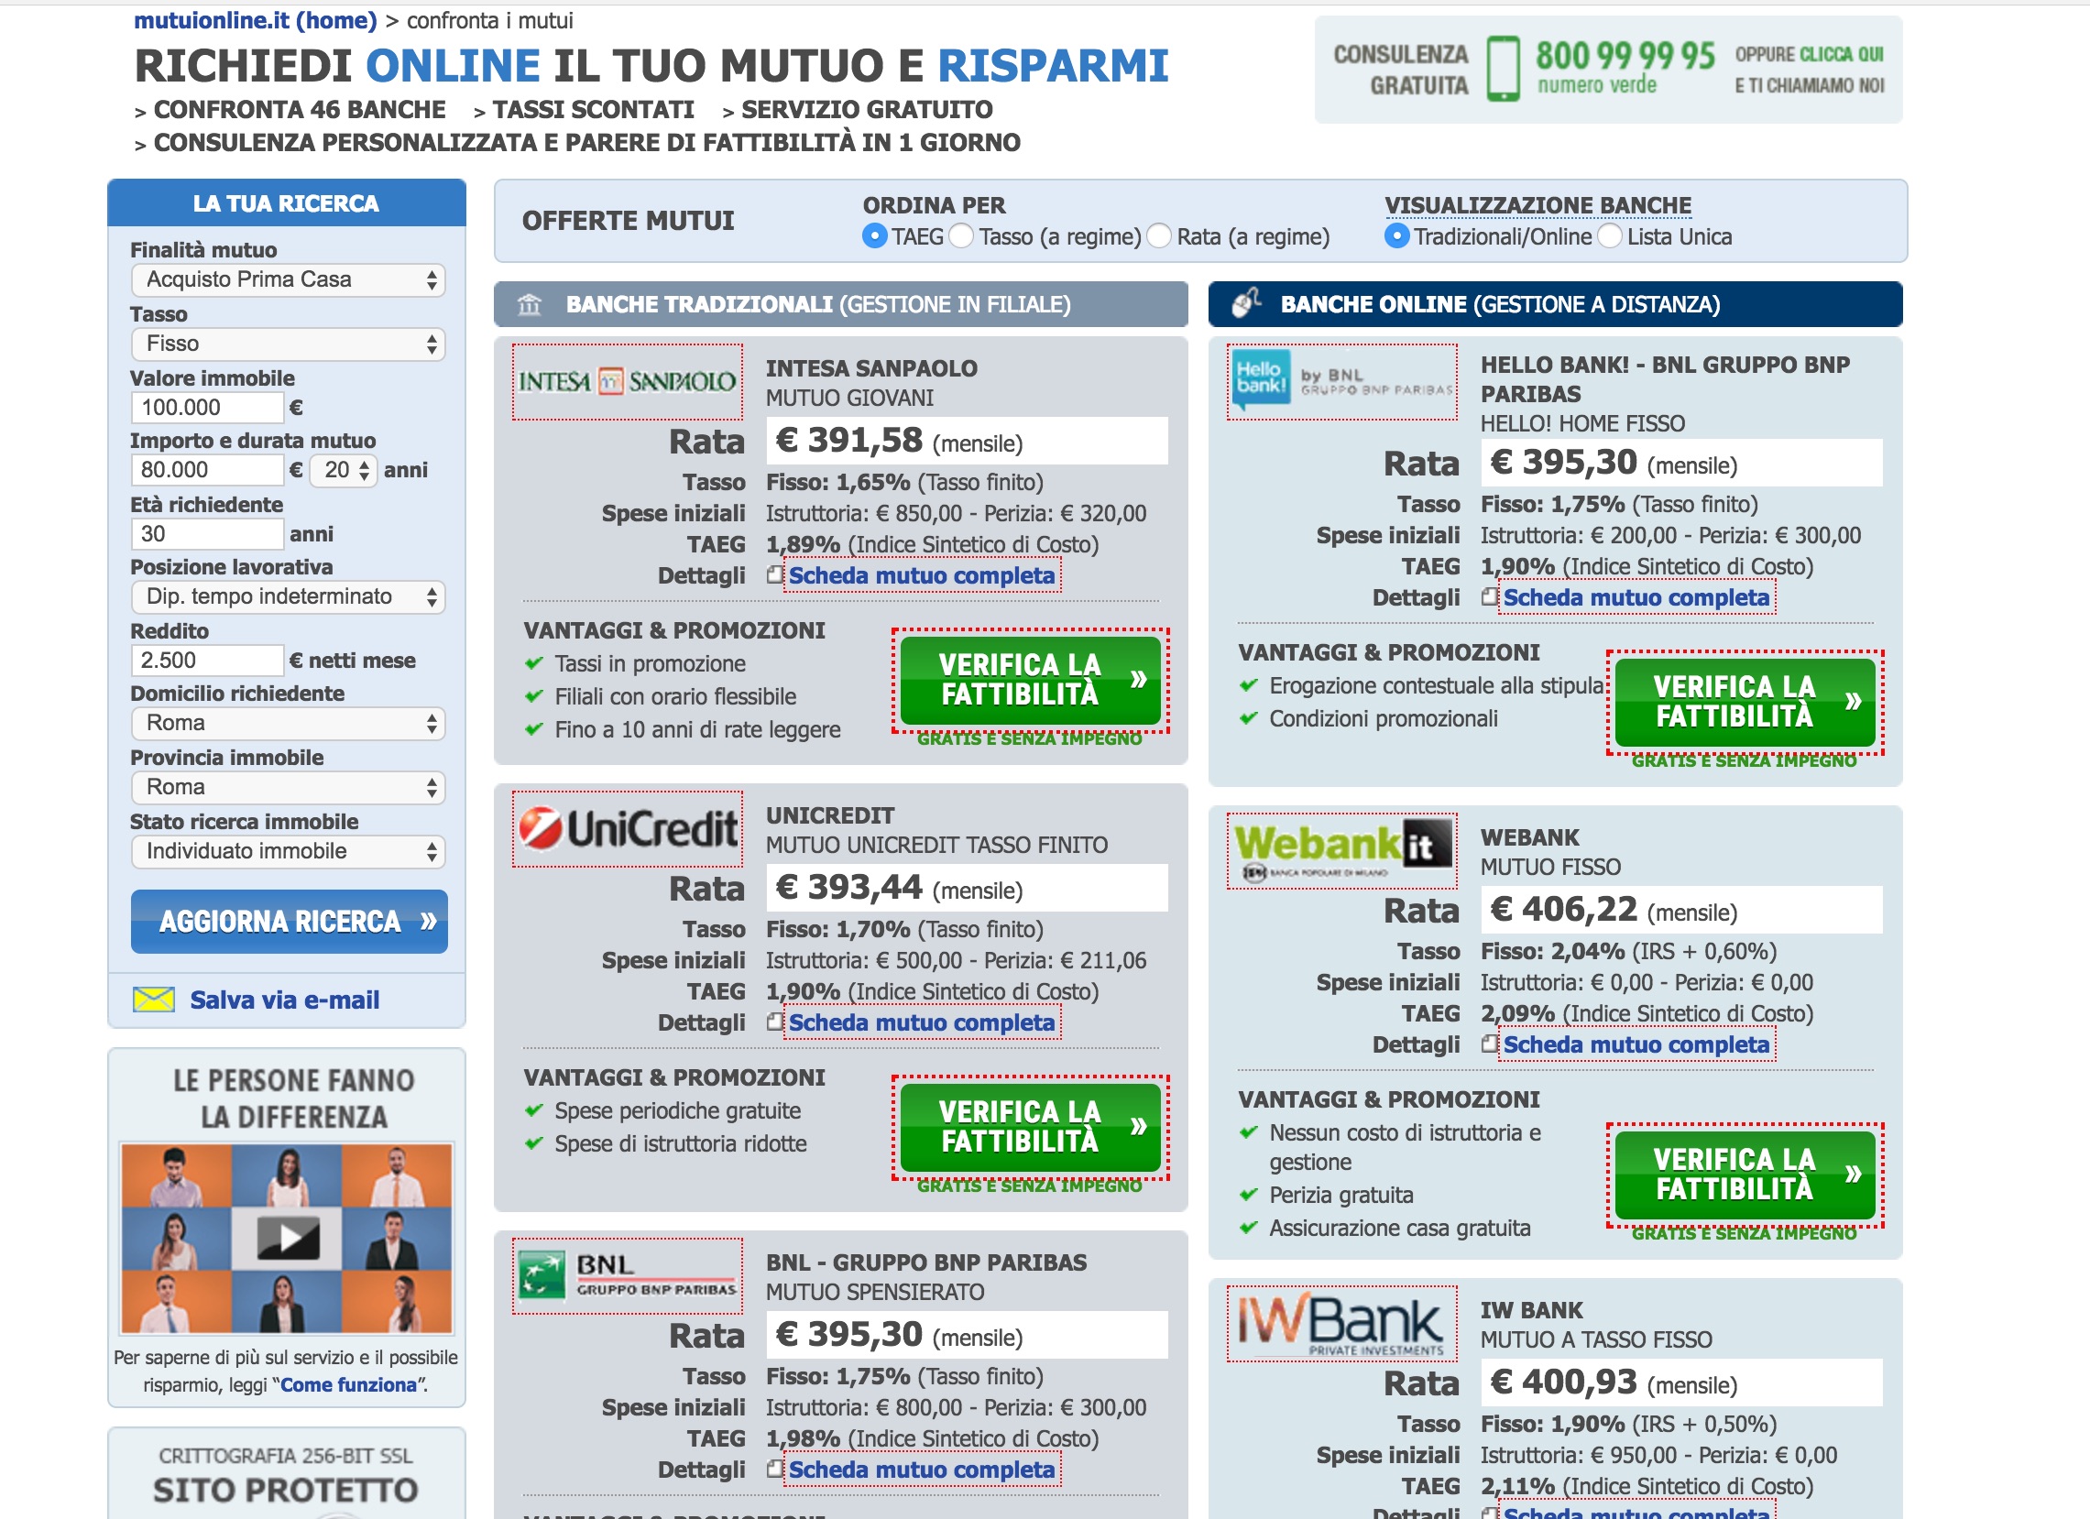Open the Tasso dropdown showing Fisso
The image size is (2090, 1519).
click(289, 344)
